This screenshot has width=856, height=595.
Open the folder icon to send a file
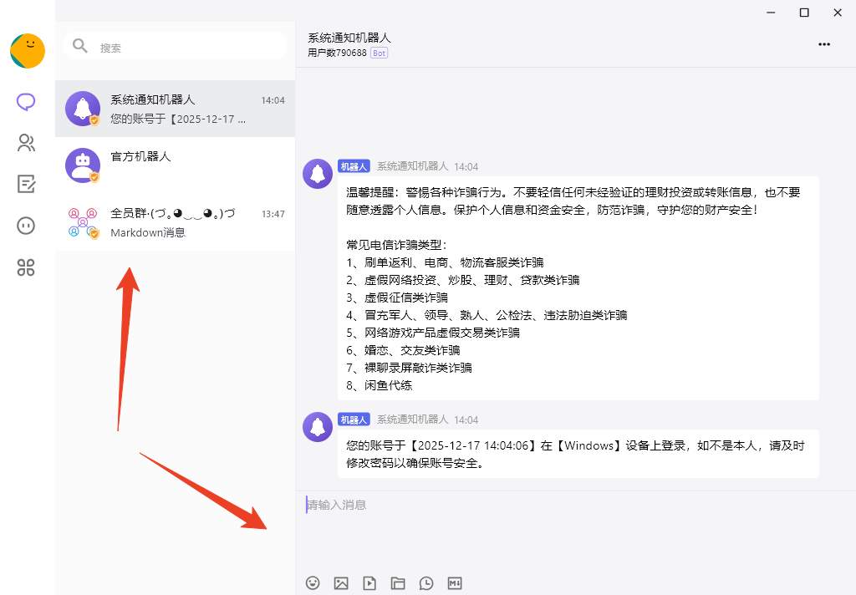[x=398, y=582]
